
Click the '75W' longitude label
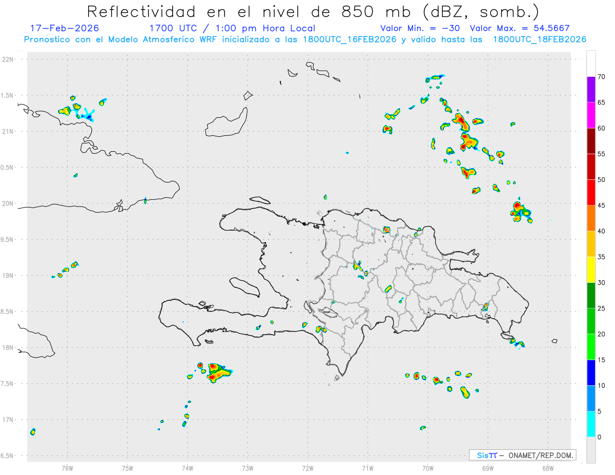(x=127, y=468)
